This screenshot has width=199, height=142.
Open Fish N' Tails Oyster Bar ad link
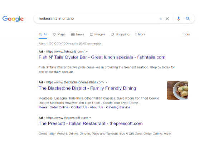102,57
